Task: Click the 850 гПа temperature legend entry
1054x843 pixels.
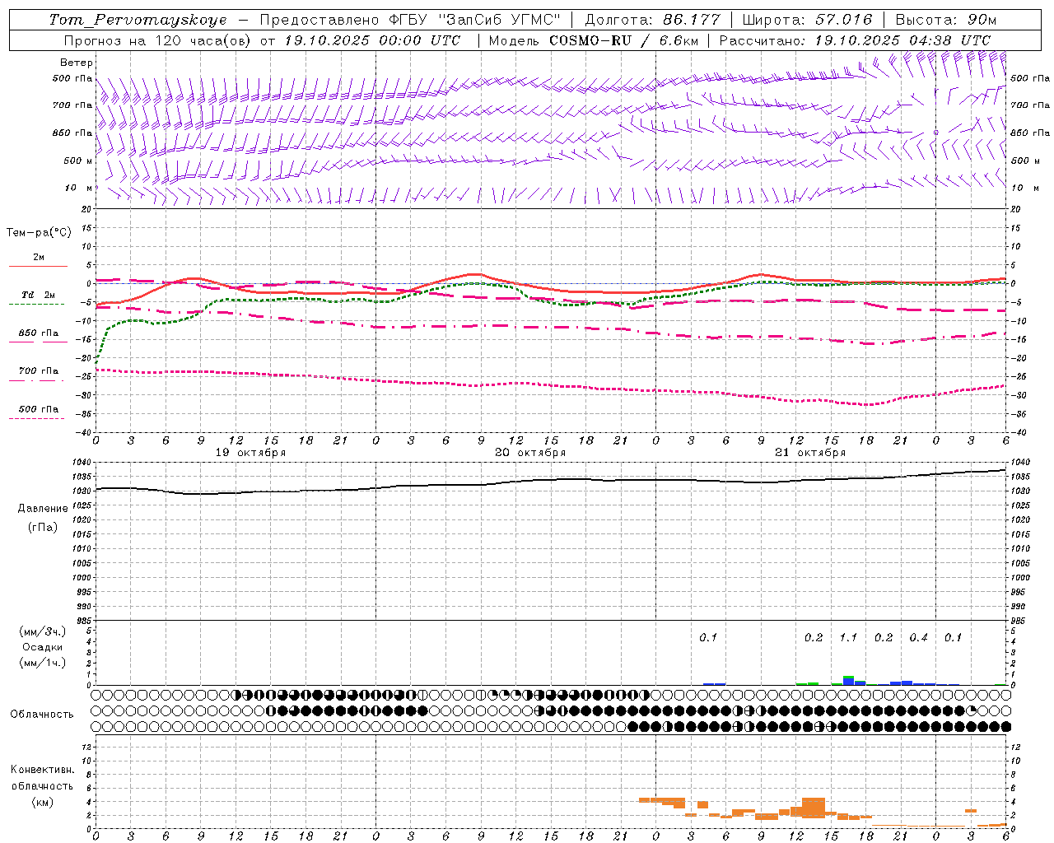Action: (39, 333)
